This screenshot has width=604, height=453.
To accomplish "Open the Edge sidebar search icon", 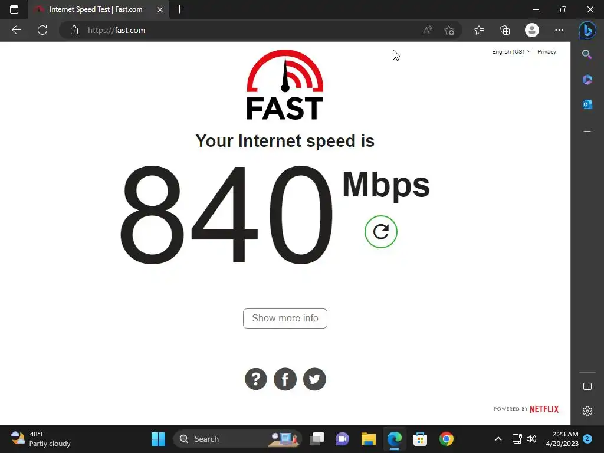I will point(587,54).
